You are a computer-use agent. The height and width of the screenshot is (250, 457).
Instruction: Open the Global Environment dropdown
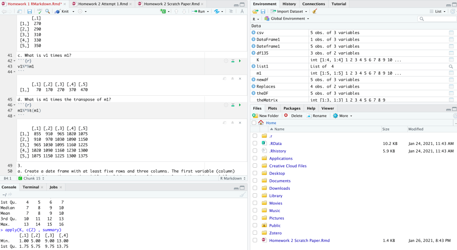pos(287,19)
